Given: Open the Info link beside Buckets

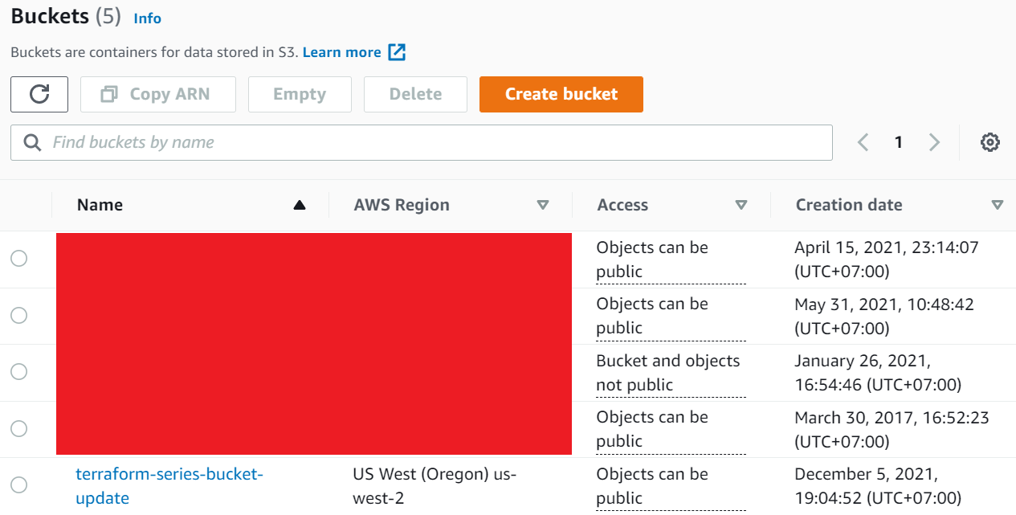Looking at the screenshot, I should point(148,18).
